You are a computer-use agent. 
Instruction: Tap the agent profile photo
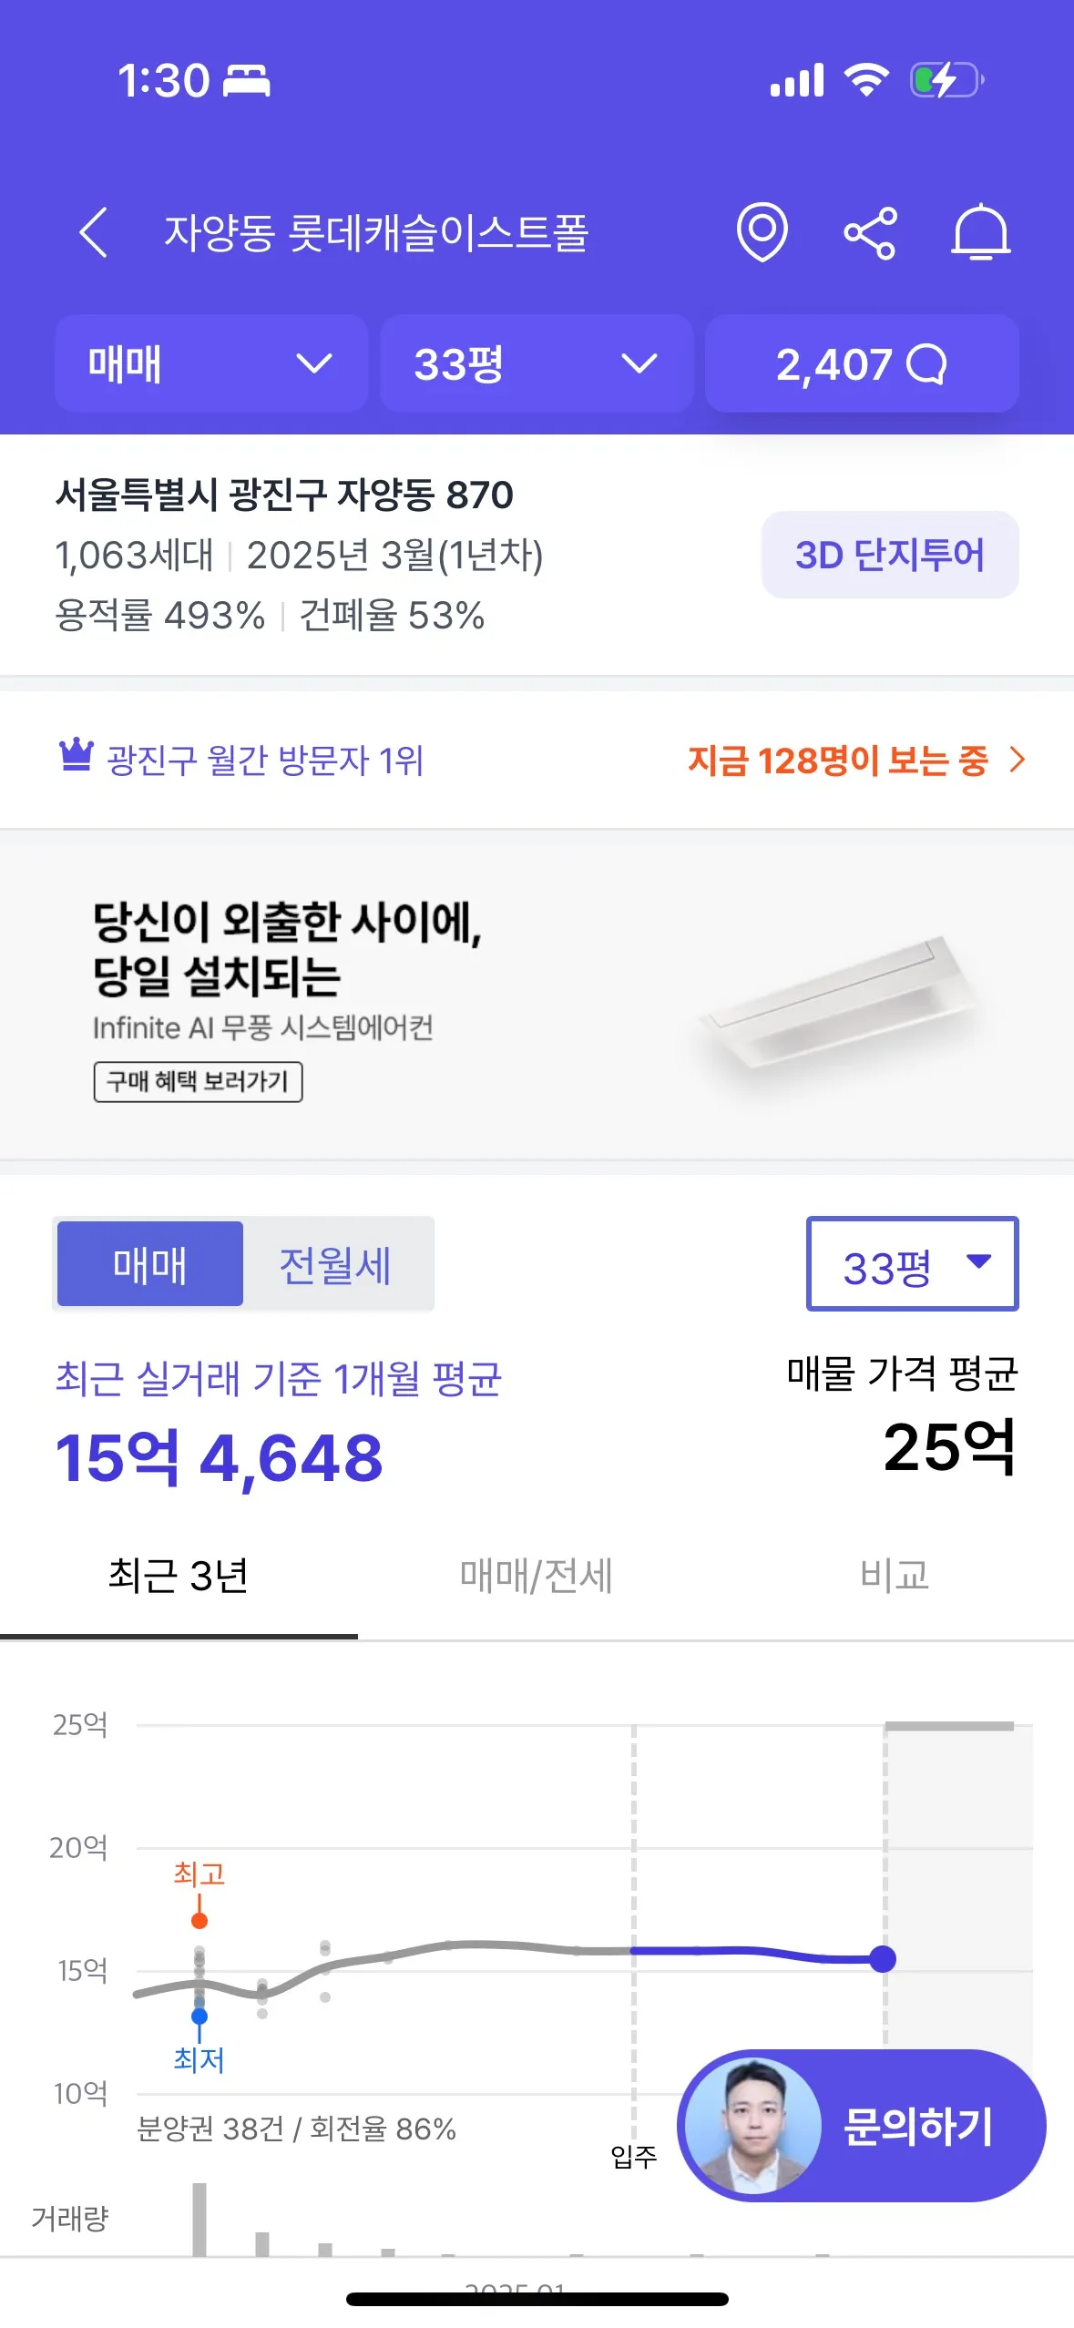753,2125
